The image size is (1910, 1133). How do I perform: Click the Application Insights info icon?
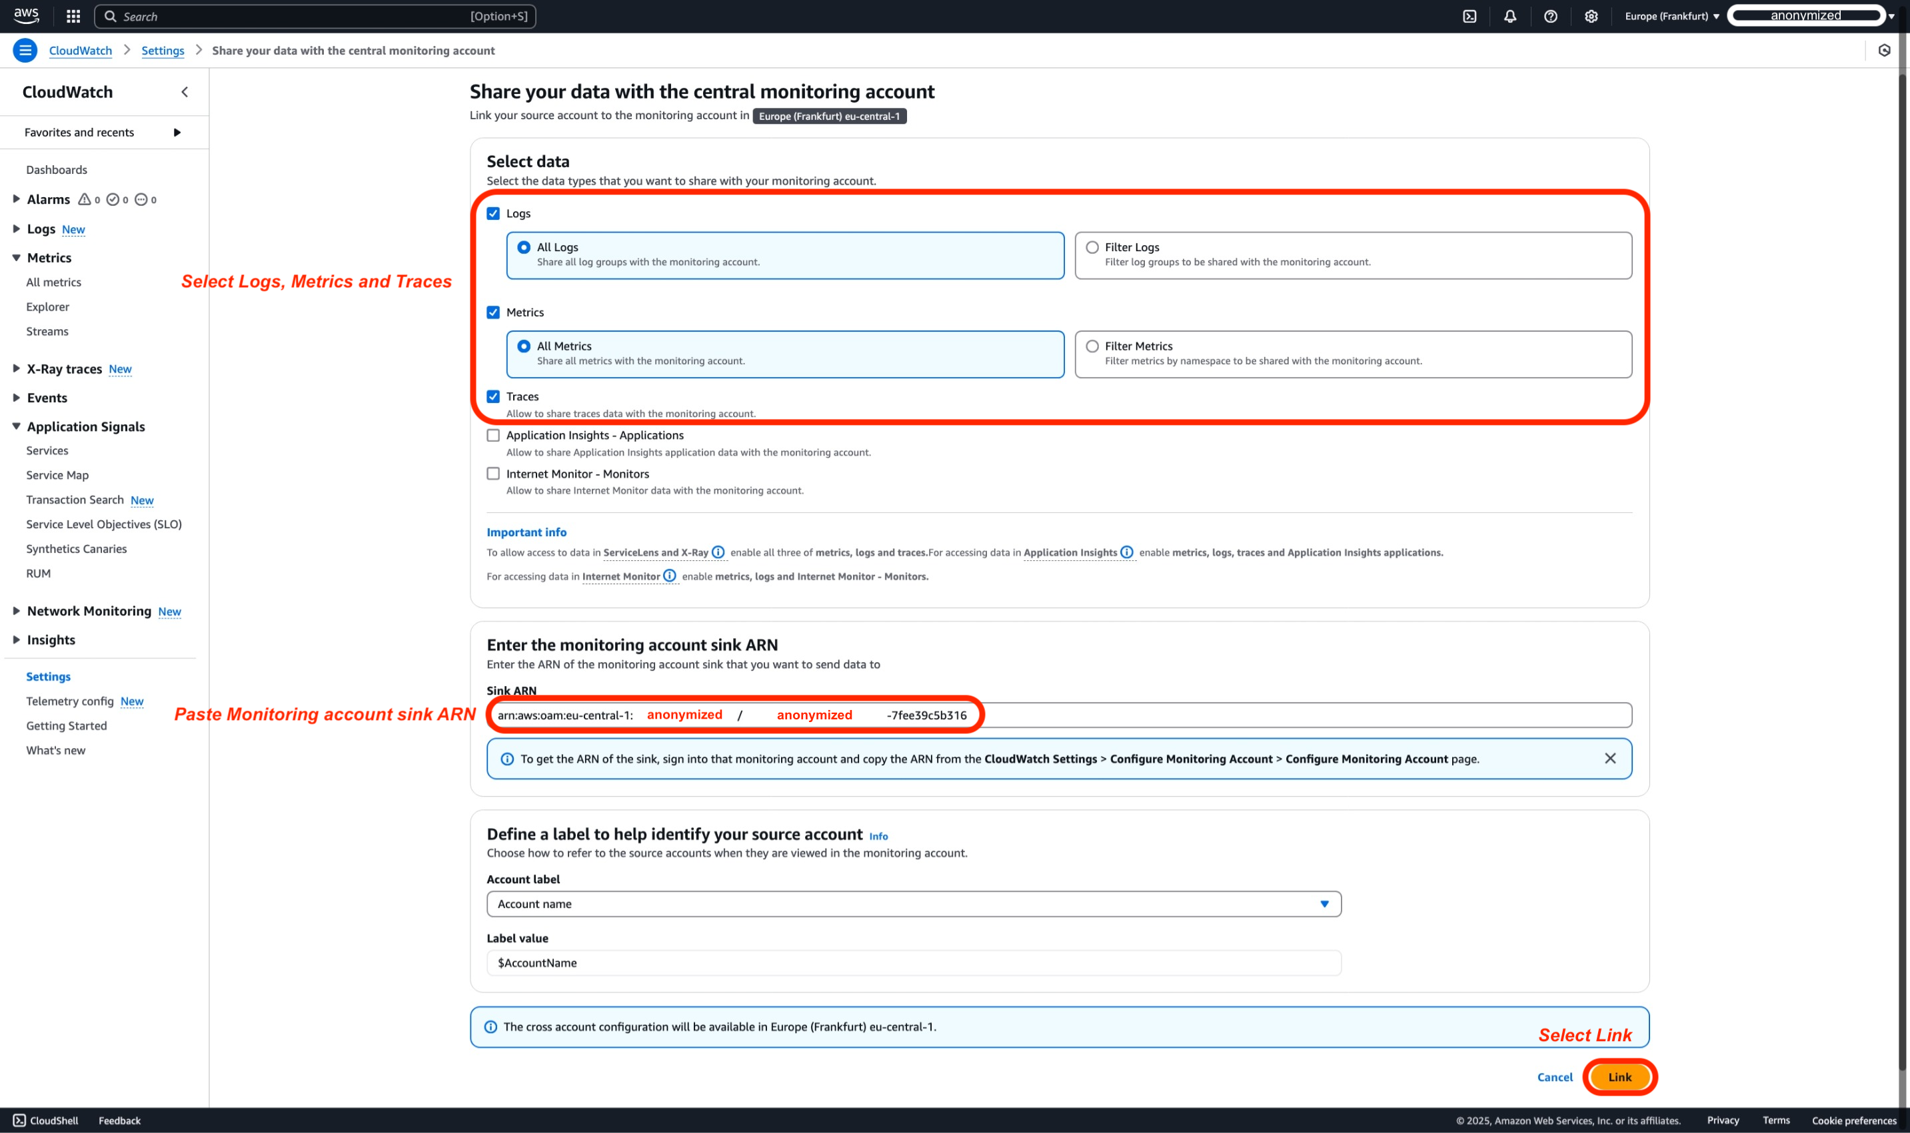coord(1126,552)
